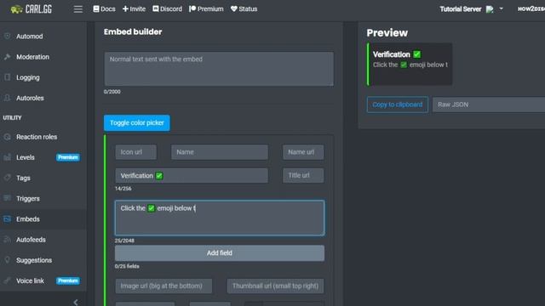Image resolution: width=545 pixels, height=306 pixels.
Task: Open the Status page
Action: 244,9
